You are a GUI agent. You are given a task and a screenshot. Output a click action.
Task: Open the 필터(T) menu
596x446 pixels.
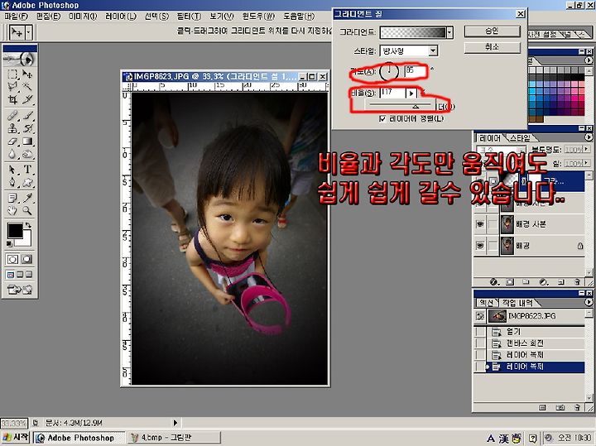click(x=189, y=17)
